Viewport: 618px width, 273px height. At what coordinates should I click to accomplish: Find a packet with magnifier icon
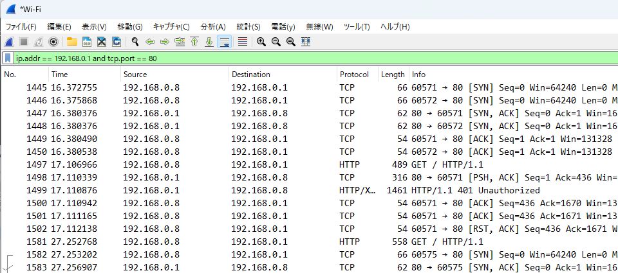[x=135, y=42]
